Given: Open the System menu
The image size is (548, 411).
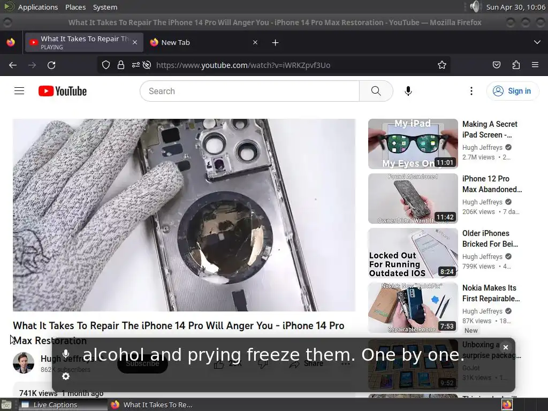Looking at the screenshot, I should click(105, 7).
